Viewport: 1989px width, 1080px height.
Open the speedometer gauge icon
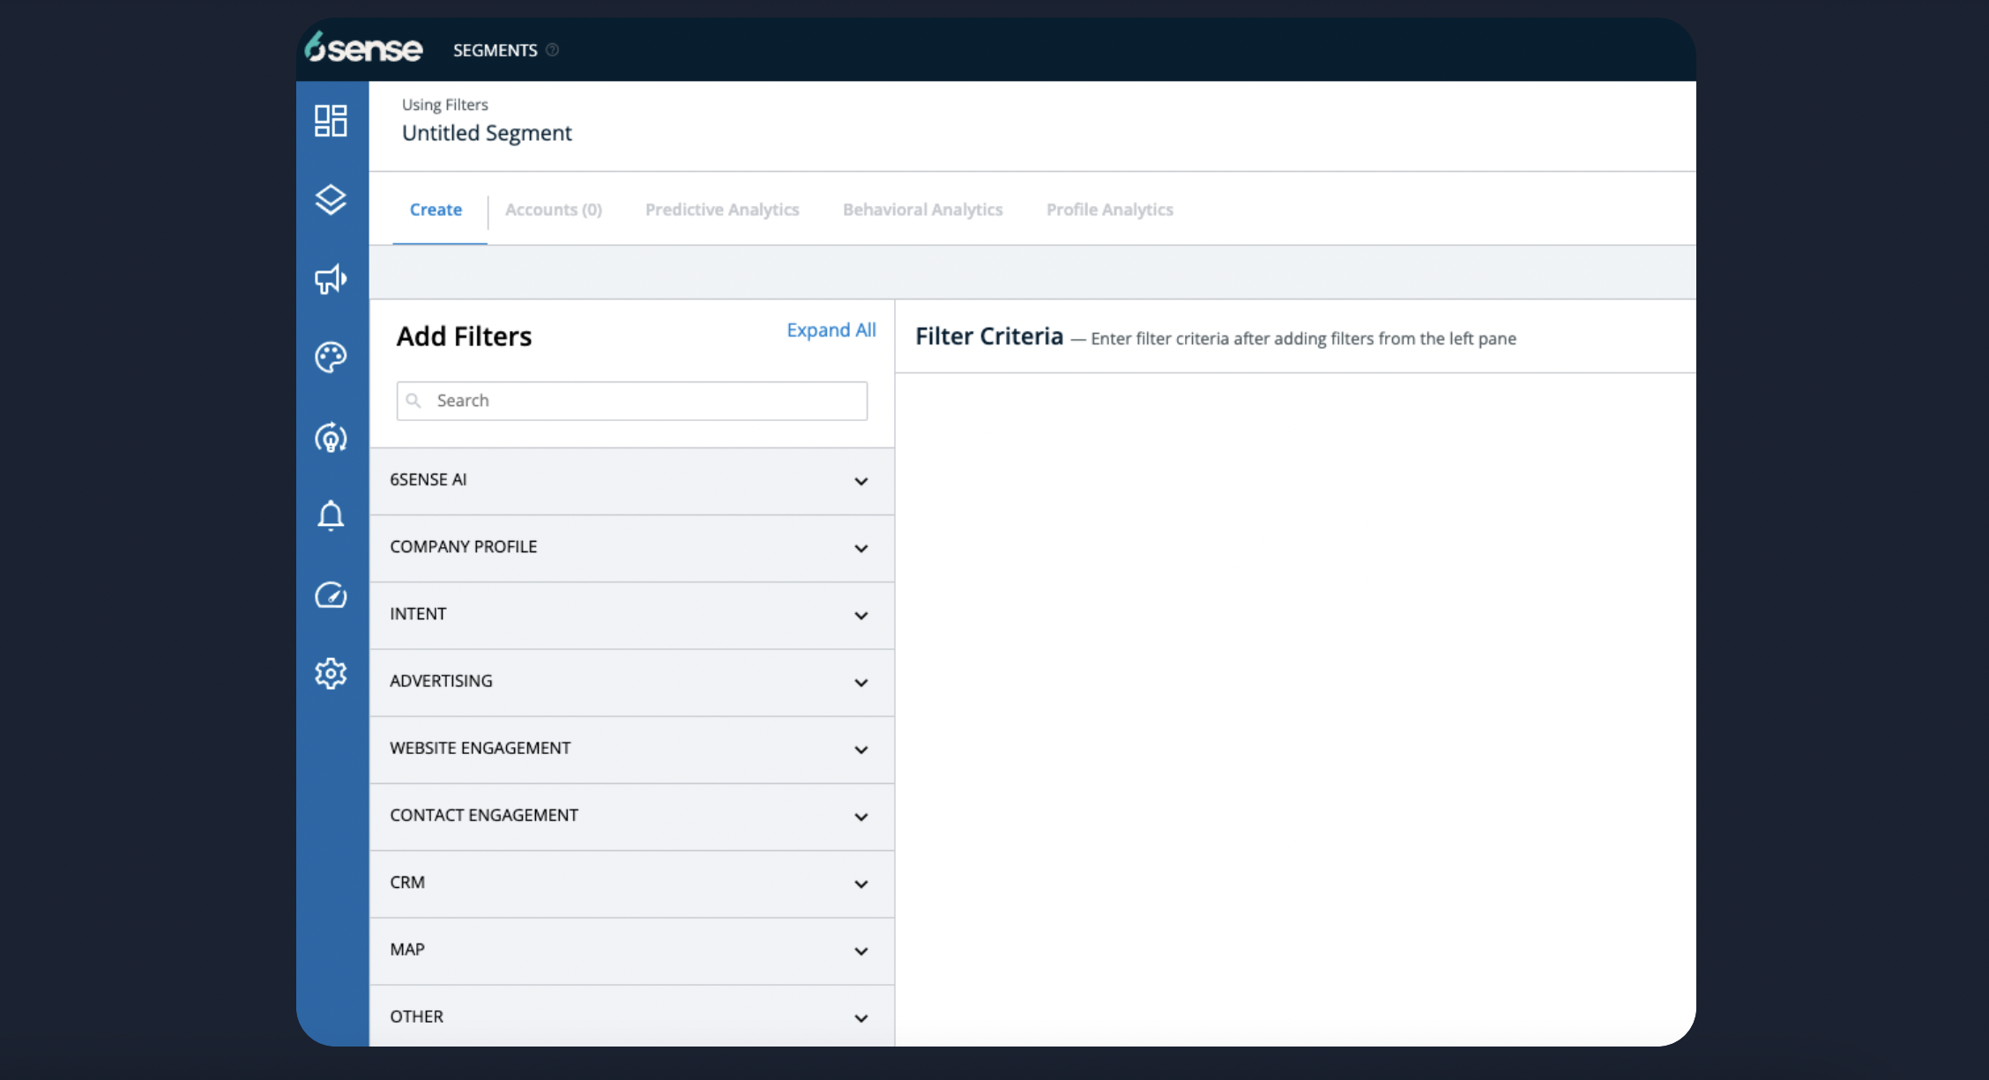pos(331,595)
